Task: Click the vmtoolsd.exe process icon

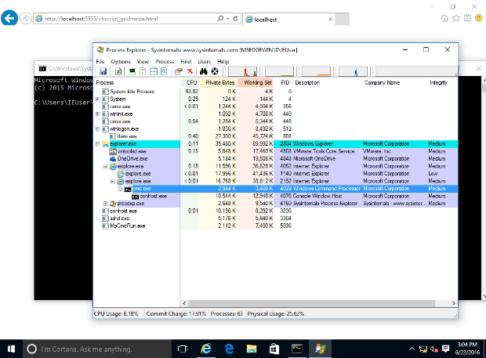Action: 113,151
